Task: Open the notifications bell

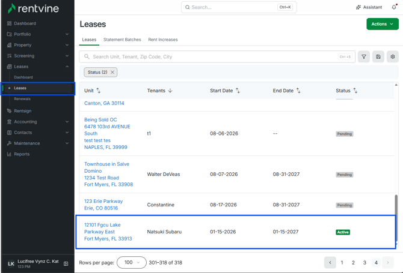Action: 394,7
